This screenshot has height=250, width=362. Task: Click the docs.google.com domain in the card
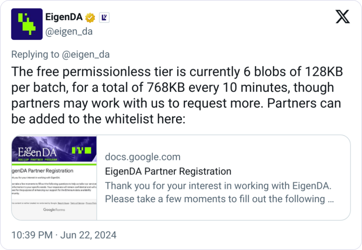(x=143, y=157)
